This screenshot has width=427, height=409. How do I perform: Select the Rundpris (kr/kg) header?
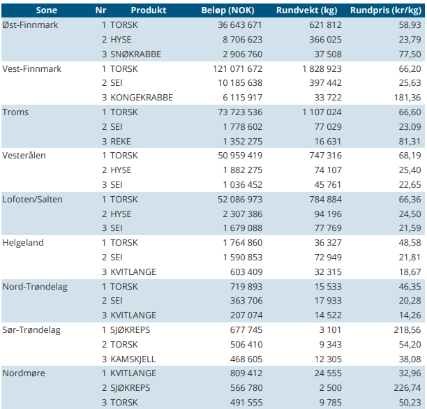[385, 10]
